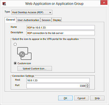109x105 pixels.
Task: Click the Description input field
Action: click(x=61, y=33)
